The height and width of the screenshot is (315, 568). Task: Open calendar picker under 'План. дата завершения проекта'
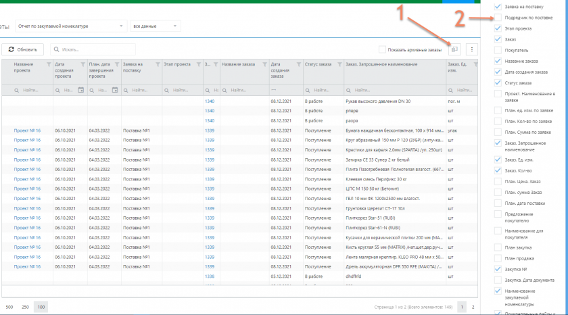[x=116, y=90]
